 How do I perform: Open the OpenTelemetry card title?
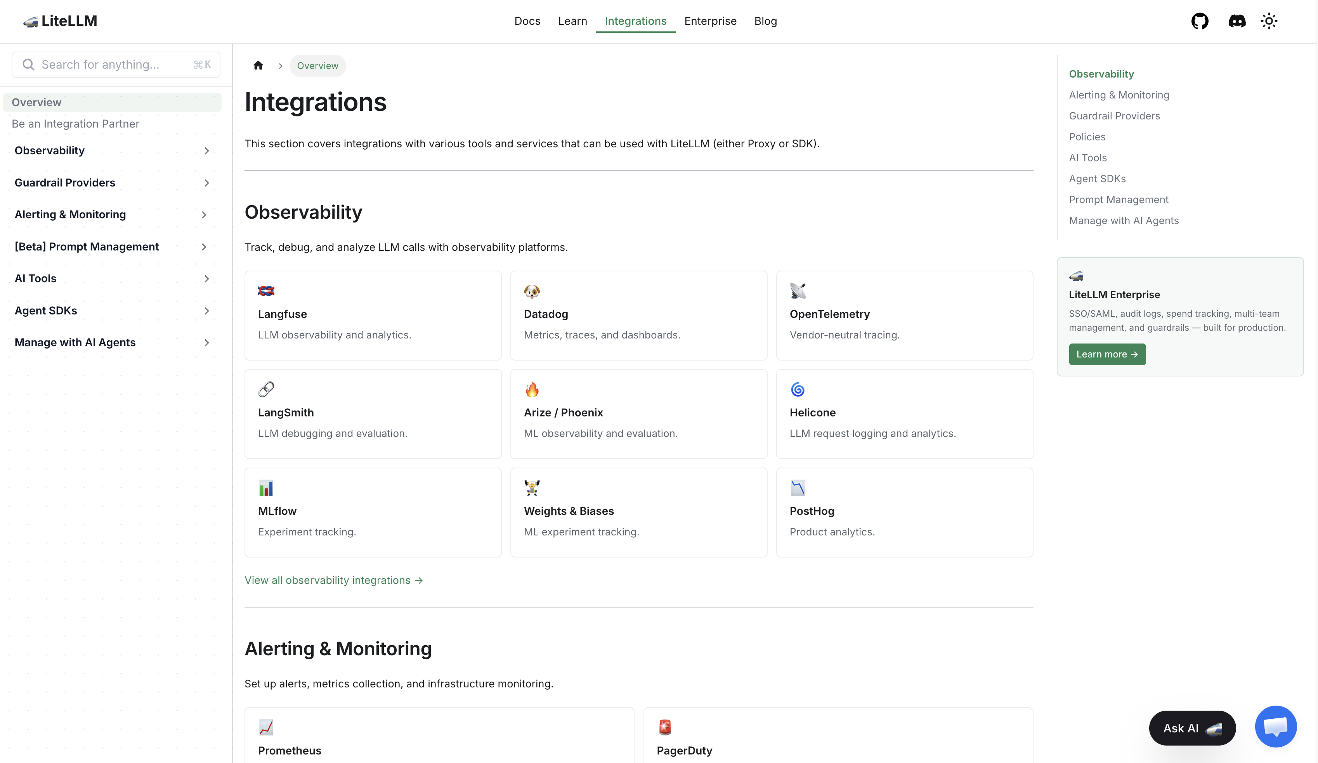(x=829, y=314)
